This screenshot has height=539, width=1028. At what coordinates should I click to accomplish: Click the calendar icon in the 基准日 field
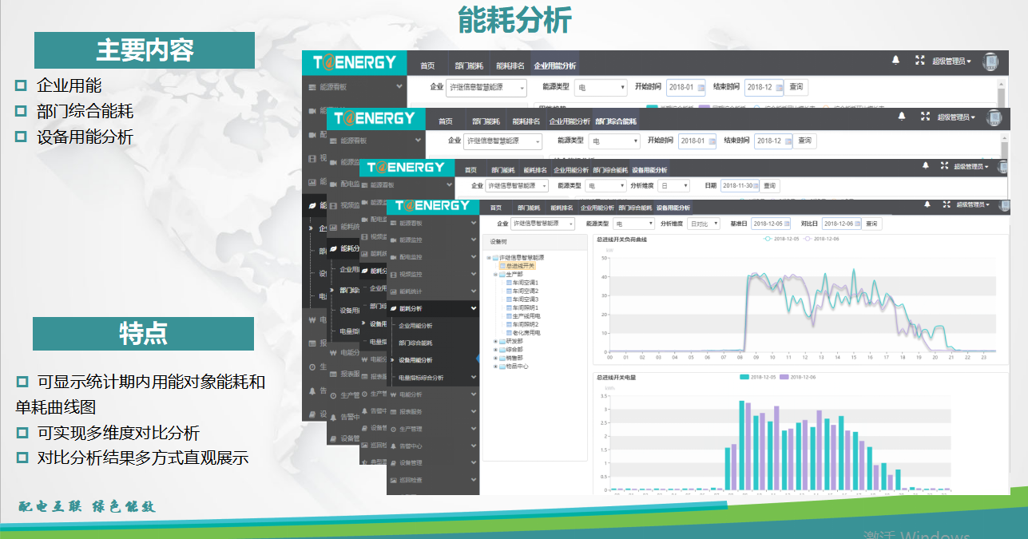tap(785, 224)
